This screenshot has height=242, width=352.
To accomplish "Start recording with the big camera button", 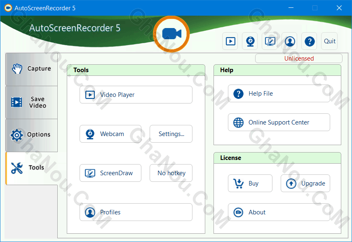I will pyautogui.click(x=171, y=34).
